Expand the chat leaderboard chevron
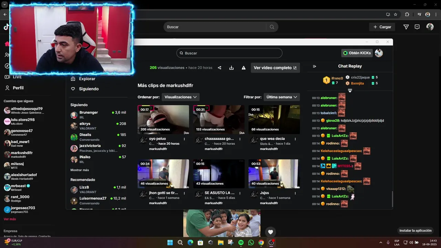Viewport: 441px width, 248px height. tap(350, 91)
